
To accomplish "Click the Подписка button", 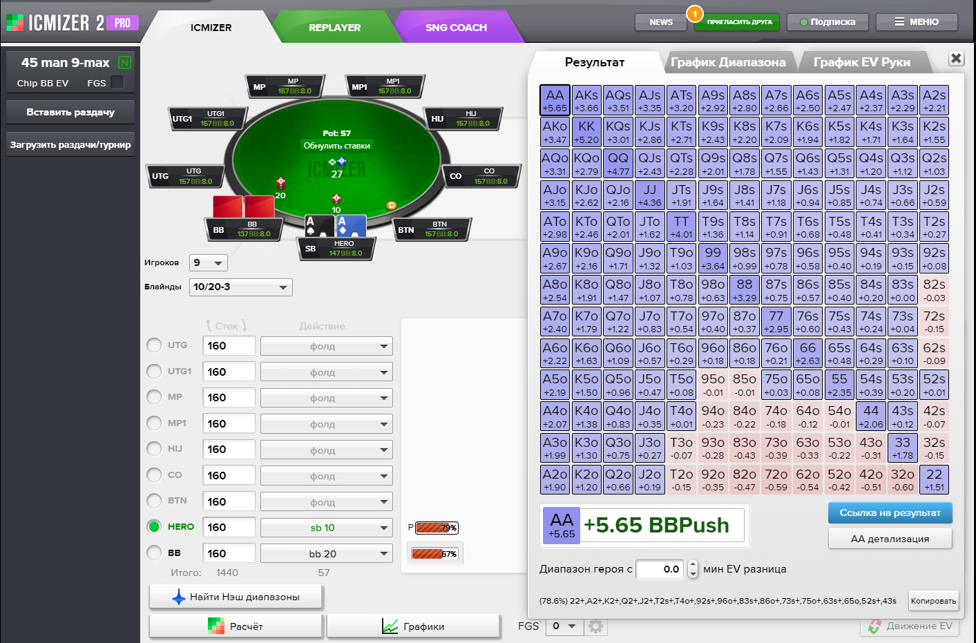I will 827,22.
